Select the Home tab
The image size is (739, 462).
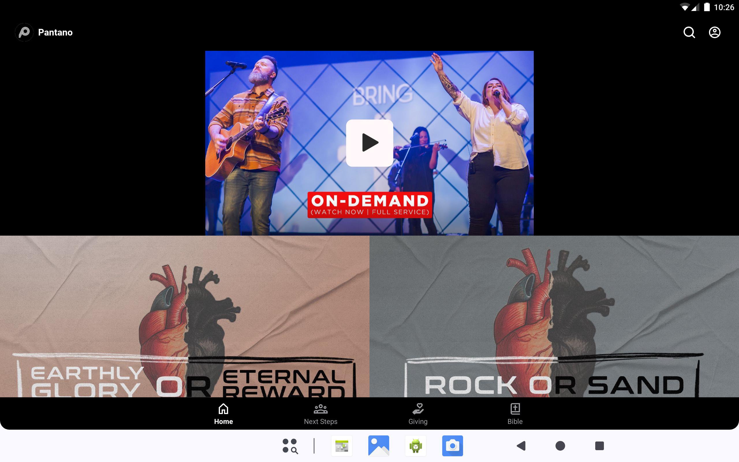click(223, 414)
